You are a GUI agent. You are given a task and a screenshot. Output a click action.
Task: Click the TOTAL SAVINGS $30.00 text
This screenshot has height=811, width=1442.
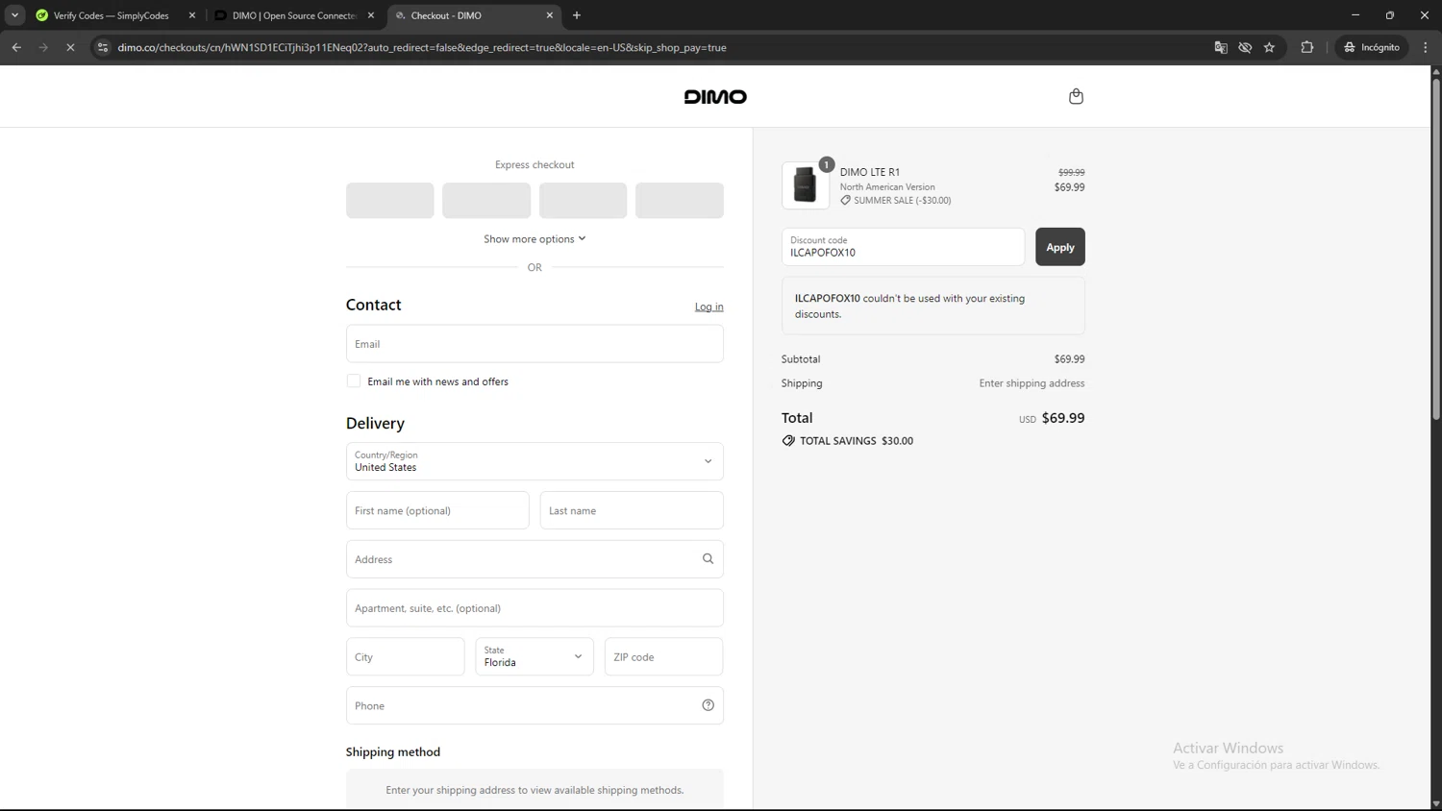(857, 441)
